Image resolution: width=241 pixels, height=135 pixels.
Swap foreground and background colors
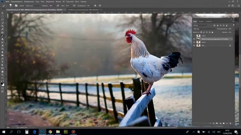click(x=3, y=81)
